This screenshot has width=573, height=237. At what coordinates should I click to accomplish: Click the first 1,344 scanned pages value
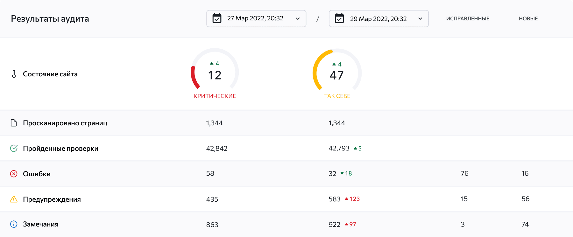[x=214, y=123]
